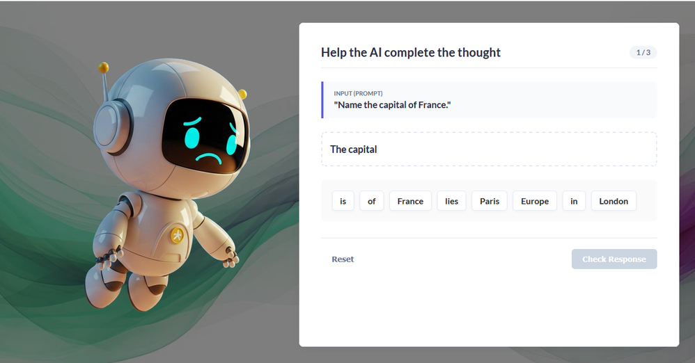Click the answer box containing "The capital"
Screen dimensions: 695x363
tap(488, 149)
